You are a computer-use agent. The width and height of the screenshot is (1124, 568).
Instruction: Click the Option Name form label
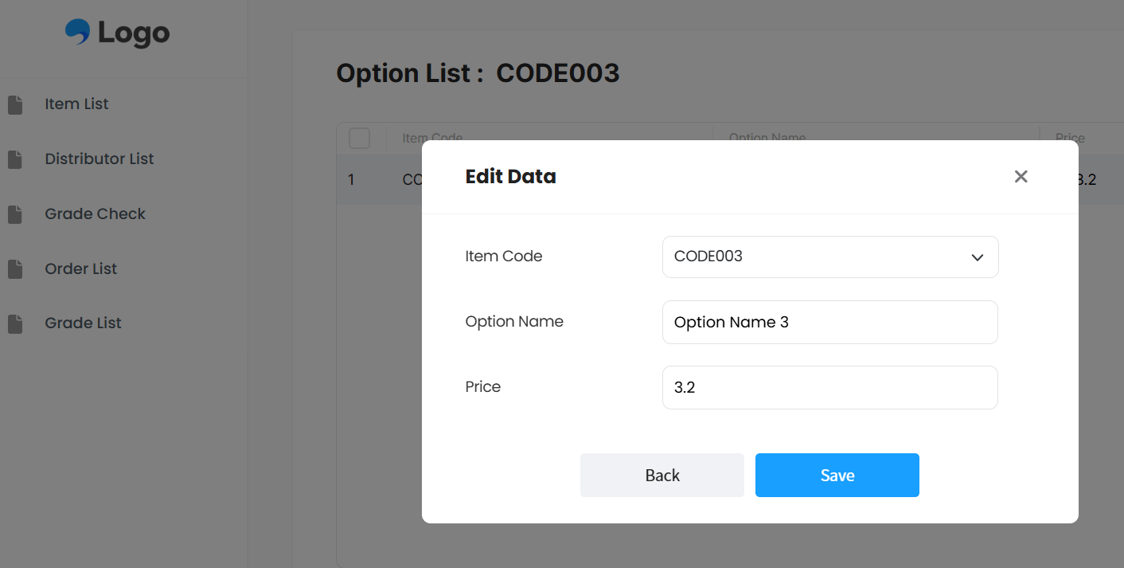click(x=514, y=322)
